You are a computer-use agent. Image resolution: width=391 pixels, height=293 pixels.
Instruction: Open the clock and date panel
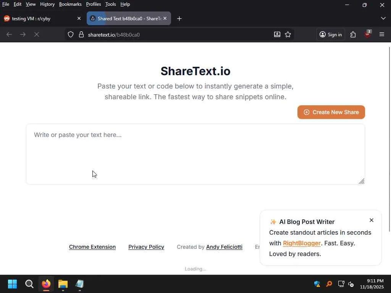(372, 284)
